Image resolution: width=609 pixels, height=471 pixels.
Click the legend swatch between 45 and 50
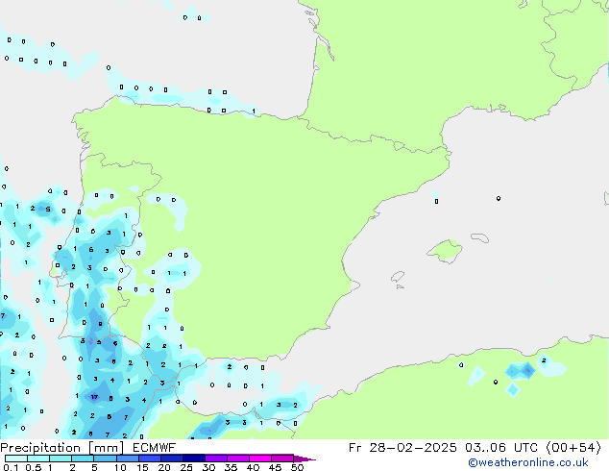tap(282, 459)
